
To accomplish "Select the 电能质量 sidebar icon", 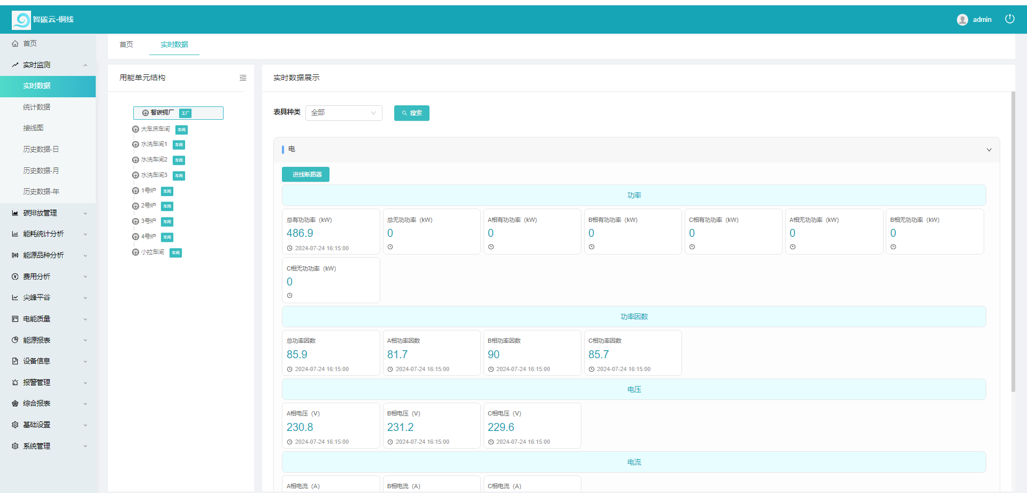I will click(15, 319).
